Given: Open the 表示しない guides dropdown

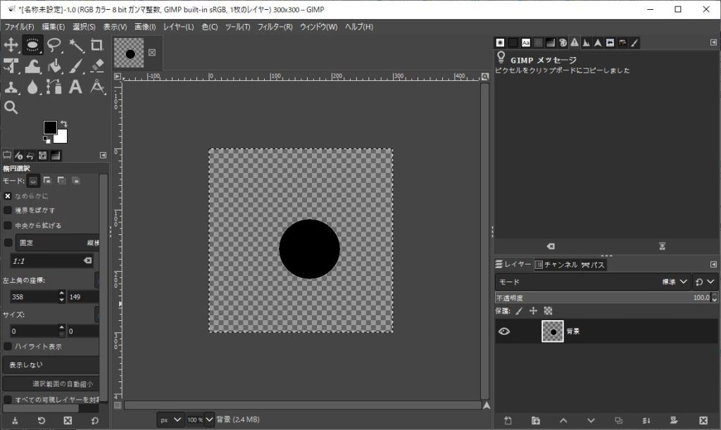Looking at the screenshot, I should pos(51,365).
